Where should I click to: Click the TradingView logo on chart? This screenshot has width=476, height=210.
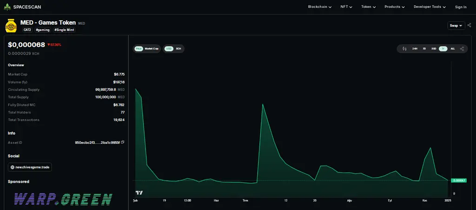(x=139, y=192)
